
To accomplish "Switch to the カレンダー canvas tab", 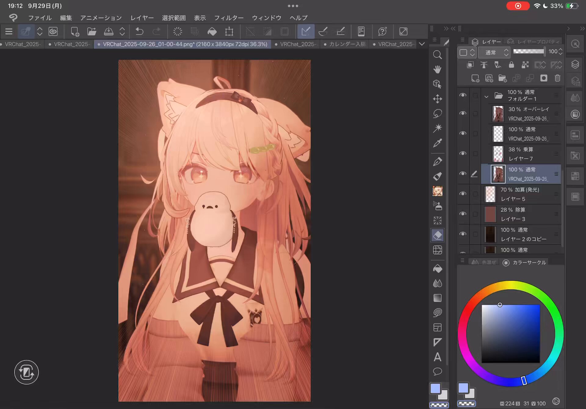I will [x=347, y=44].
